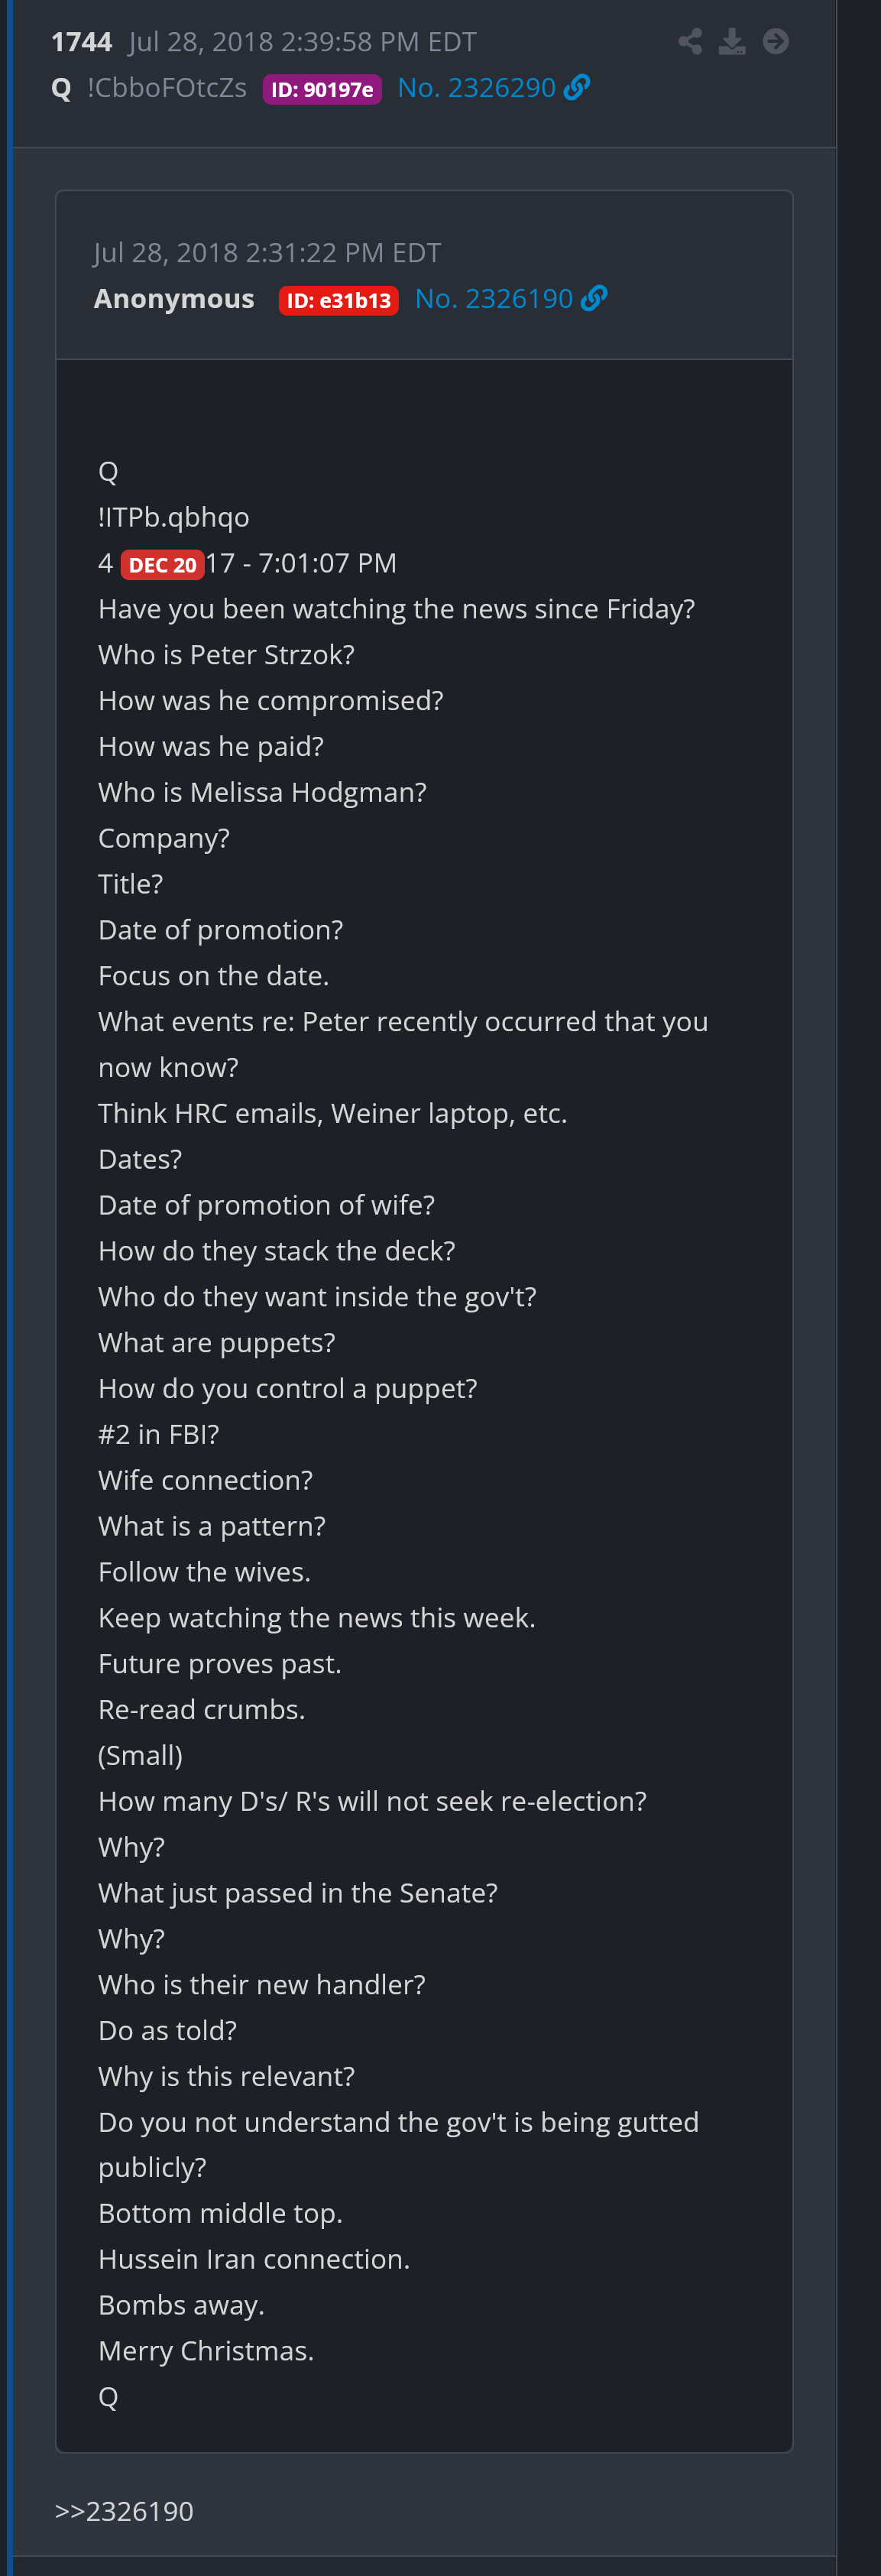Follow the >>2326190 reply reference
This screenshot has height=2576, width=881.
coord(124,2510)
